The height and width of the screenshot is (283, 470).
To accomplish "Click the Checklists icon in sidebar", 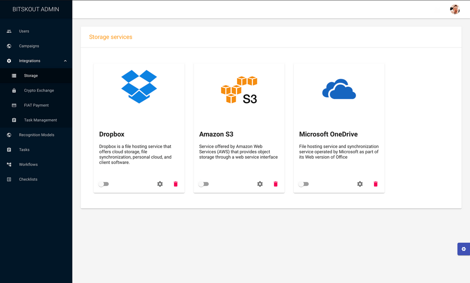I will click(9, 179).
